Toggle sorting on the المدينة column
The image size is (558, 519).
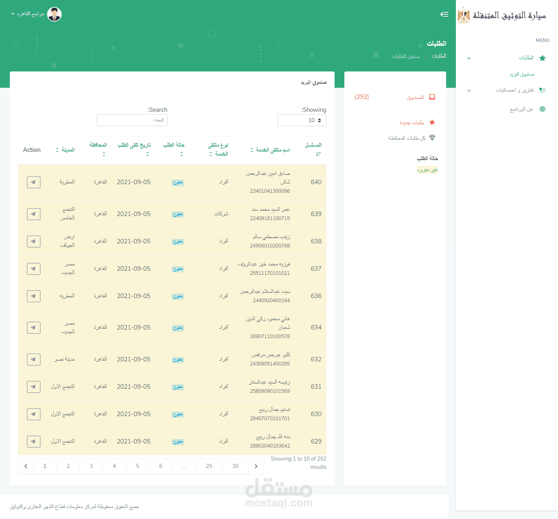tap(57, 150)
